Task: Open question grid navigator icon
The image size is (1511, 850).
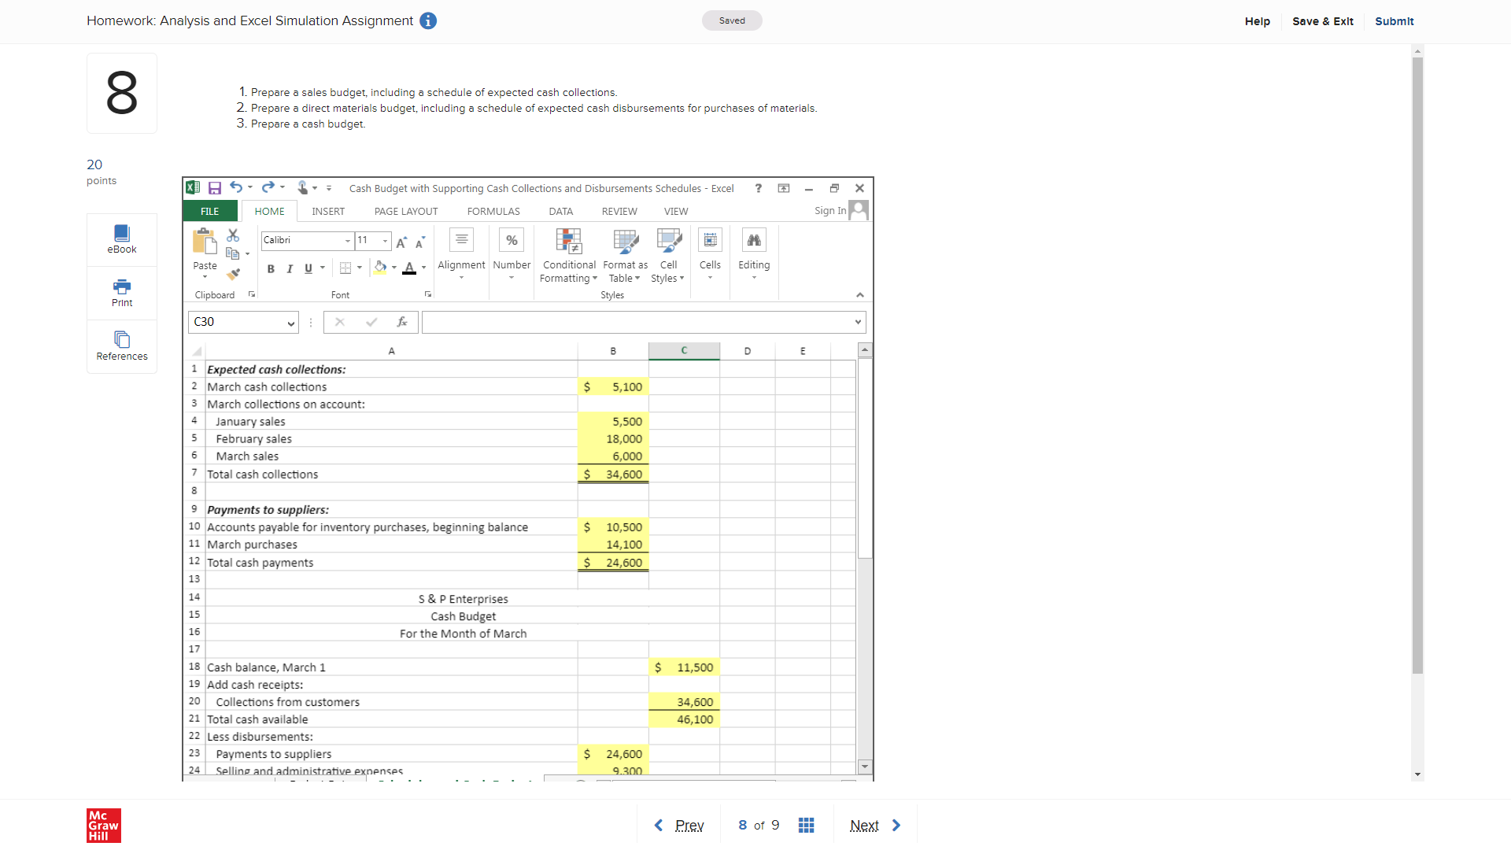Action: [806, 825]
